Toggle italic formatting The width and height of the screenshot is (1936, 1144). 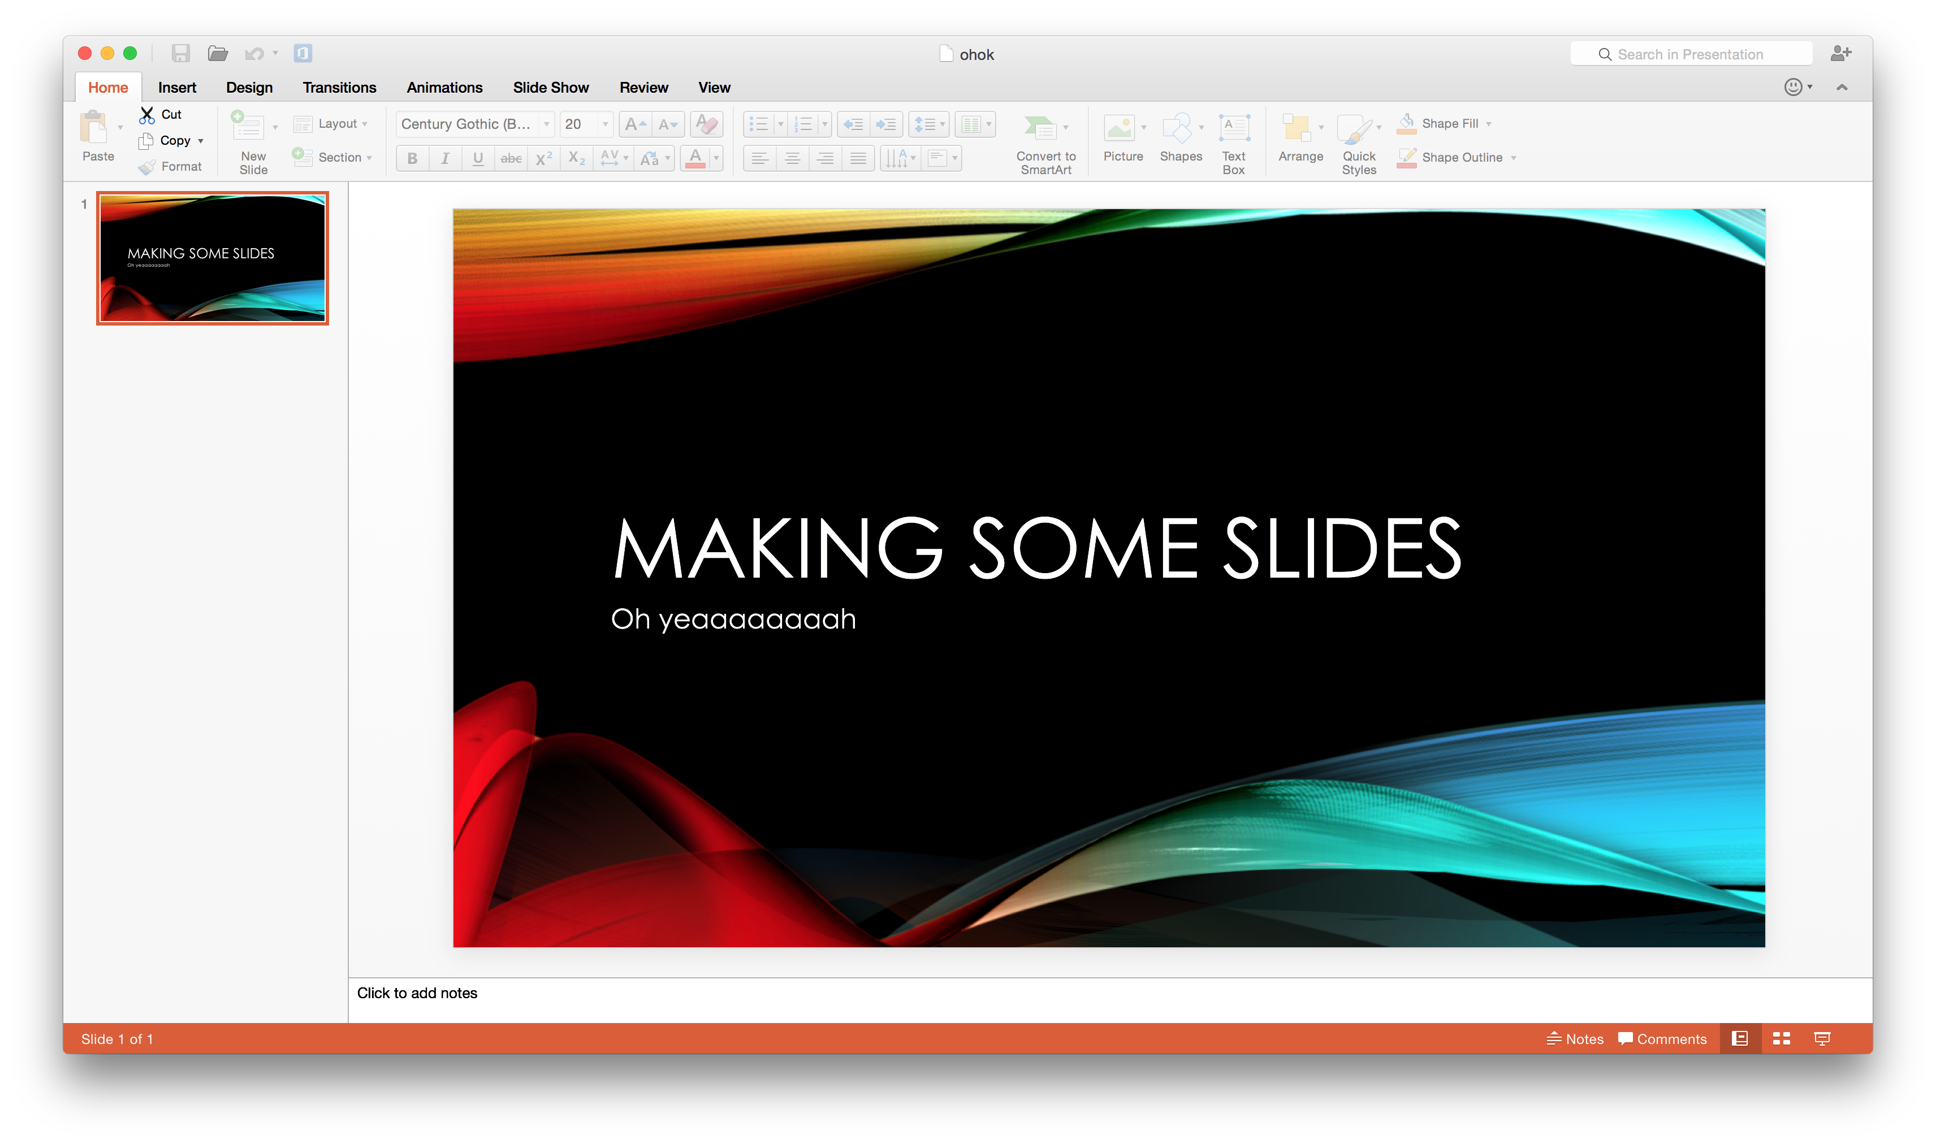(x=445, y=159)
